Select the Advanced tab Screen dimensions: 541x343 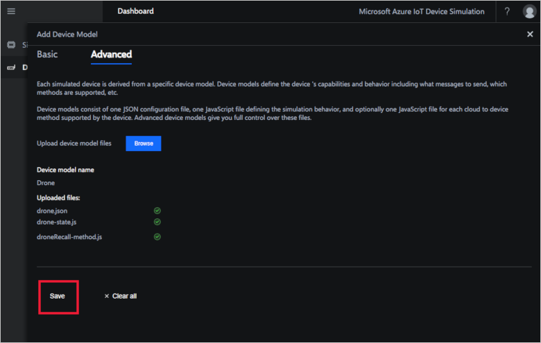[x=111, y=54]
